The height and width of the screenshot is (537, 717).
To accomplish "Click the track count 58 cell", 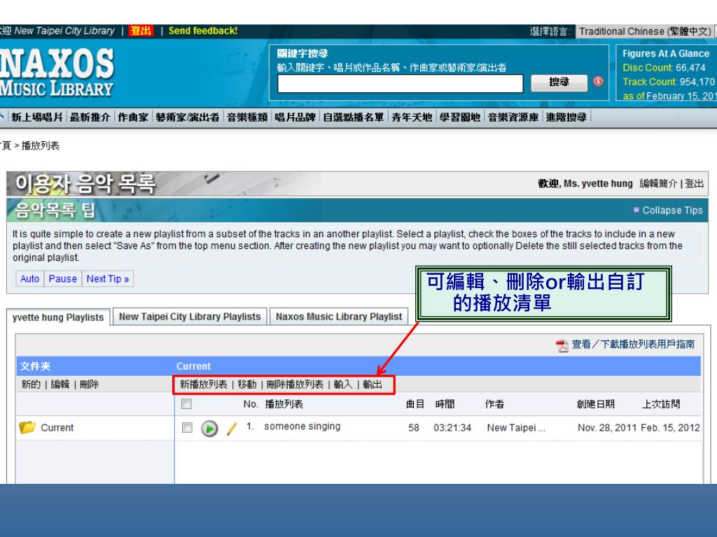I will 414,428.
